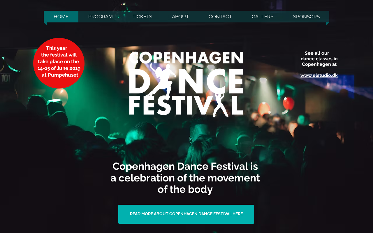Navigate to the CONTACT page

[x=220, y=17]
